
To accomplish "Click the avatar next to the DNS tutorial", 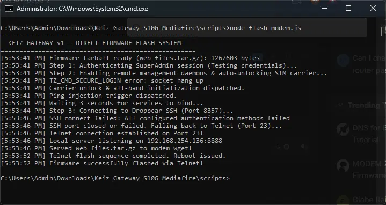I will (343, 129).
